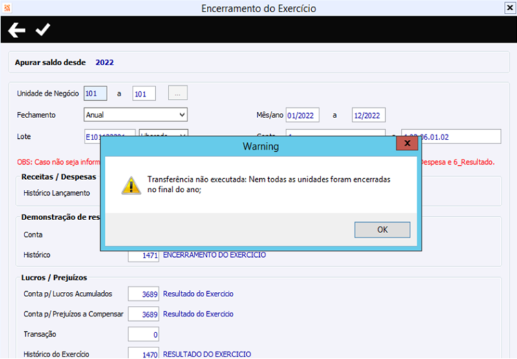The image size is (517, 359).
Task: Click Resultado do Exercício beside Prejuízos a Compensar
Action: click(x=198, y=314)
